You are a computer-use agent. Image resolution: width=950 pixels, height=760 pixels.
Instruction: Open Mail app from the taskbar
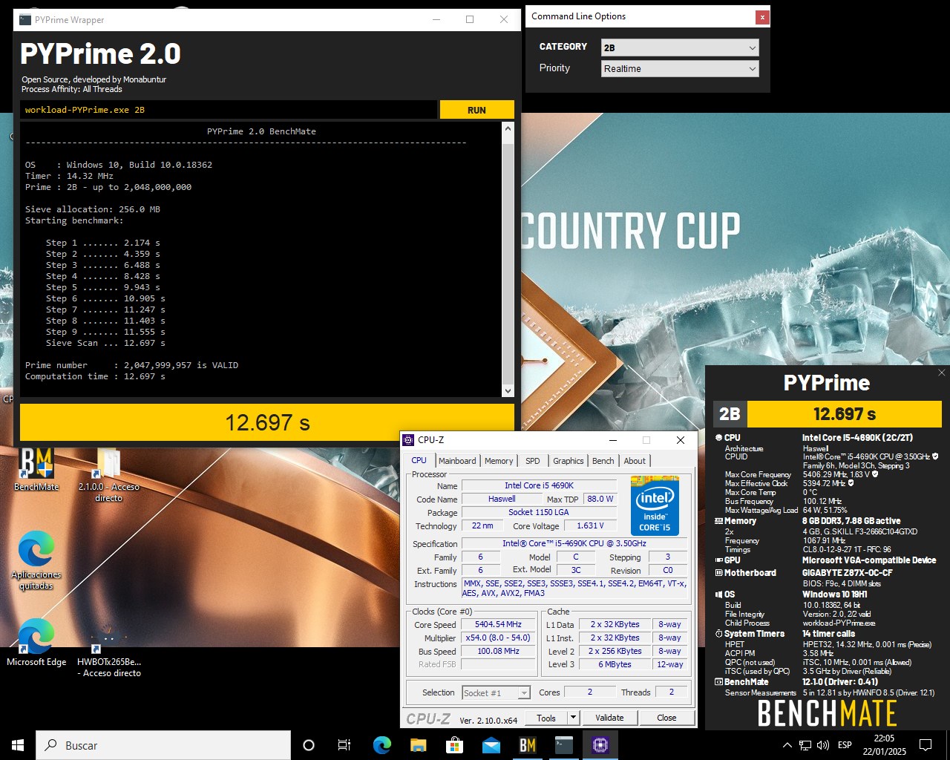click(491, 745)
